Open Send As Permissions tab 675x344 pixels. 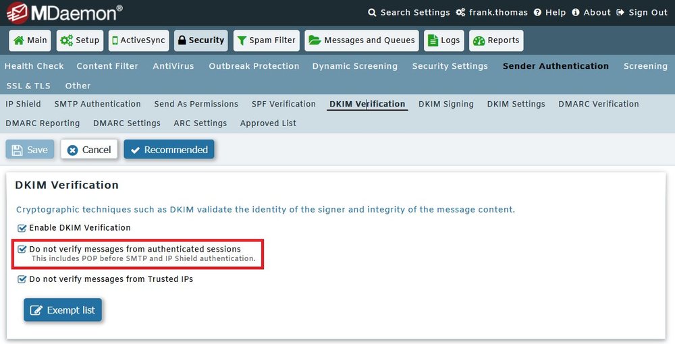click(196, 104)
